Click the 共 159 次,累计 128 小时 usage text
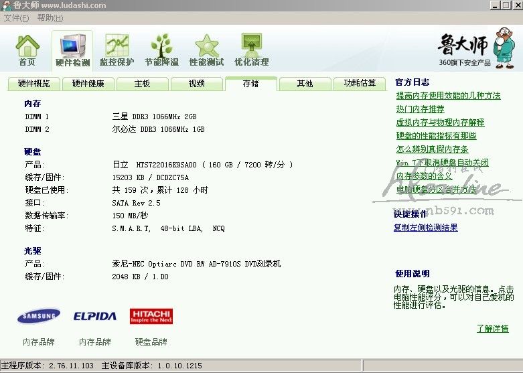 point(160,190)
